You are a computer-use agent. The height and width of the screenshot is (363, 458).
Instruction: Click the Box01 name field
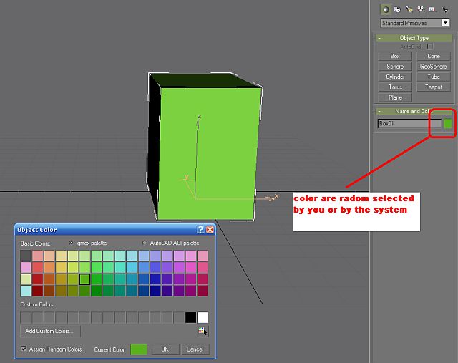(x=409, y=123)
